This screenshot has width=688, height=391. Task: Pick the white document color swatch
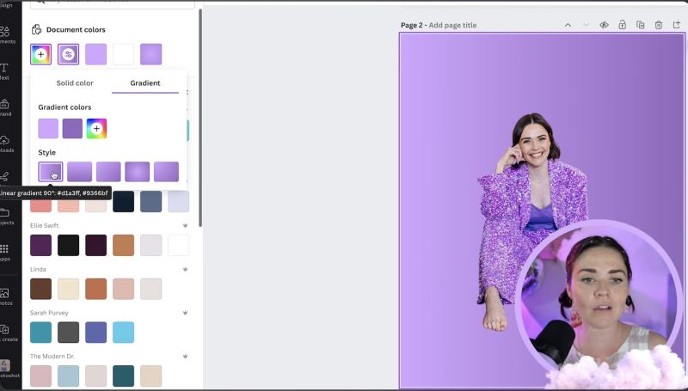[123, 54]
